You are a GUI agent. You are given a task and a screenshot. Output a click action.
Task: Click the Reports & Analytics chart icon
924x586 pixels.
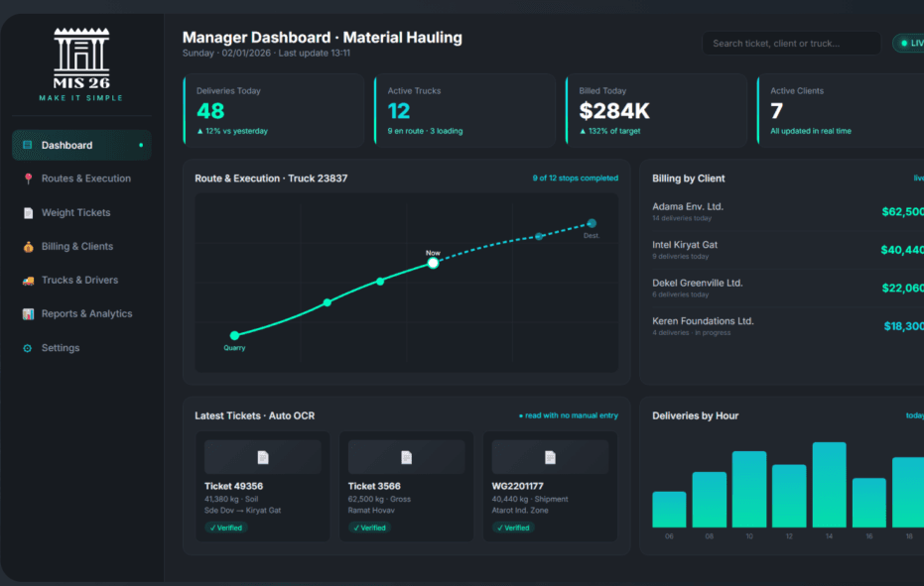28,314
